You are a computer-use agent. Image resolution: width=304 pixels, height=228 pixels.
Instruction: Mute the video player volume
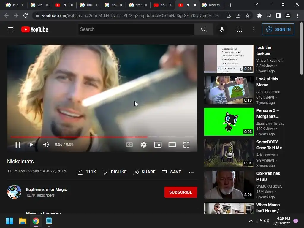click(x=46, y=145)
